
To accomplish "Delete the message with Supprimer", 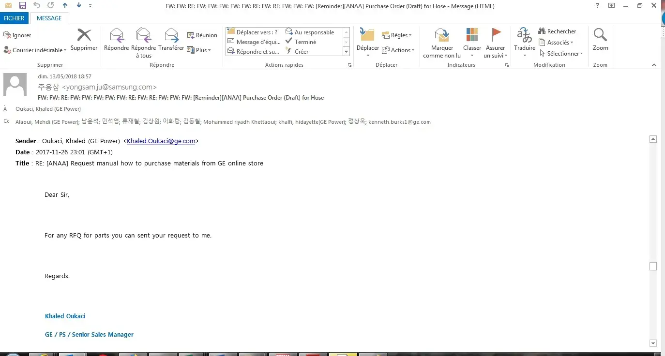I will (x=84, y=40).
